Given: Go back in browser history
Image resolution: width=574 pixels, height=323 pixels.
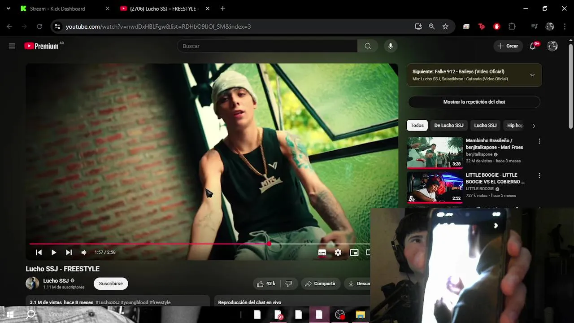Looking at the screenshot, I should pyautogui.click(x=9, y=26).
